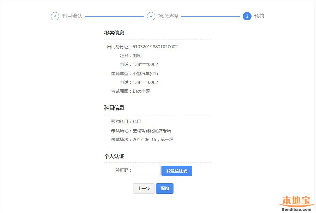This screenshot has height=213, width=316.
Task: Submit with the blue 预约 button
Action: [165, 188]
